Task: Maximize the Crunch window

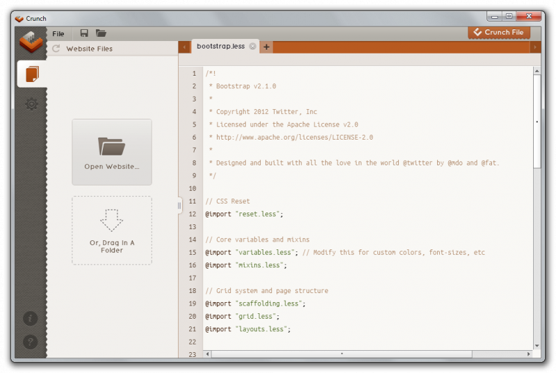Action: (509, 16)
